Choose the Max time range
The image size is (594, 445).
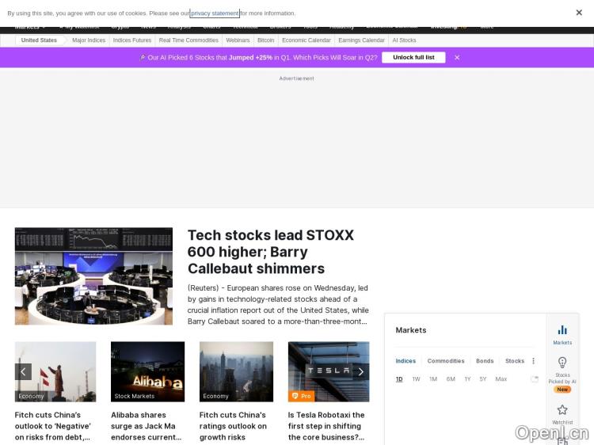click(x=501, y=379)
